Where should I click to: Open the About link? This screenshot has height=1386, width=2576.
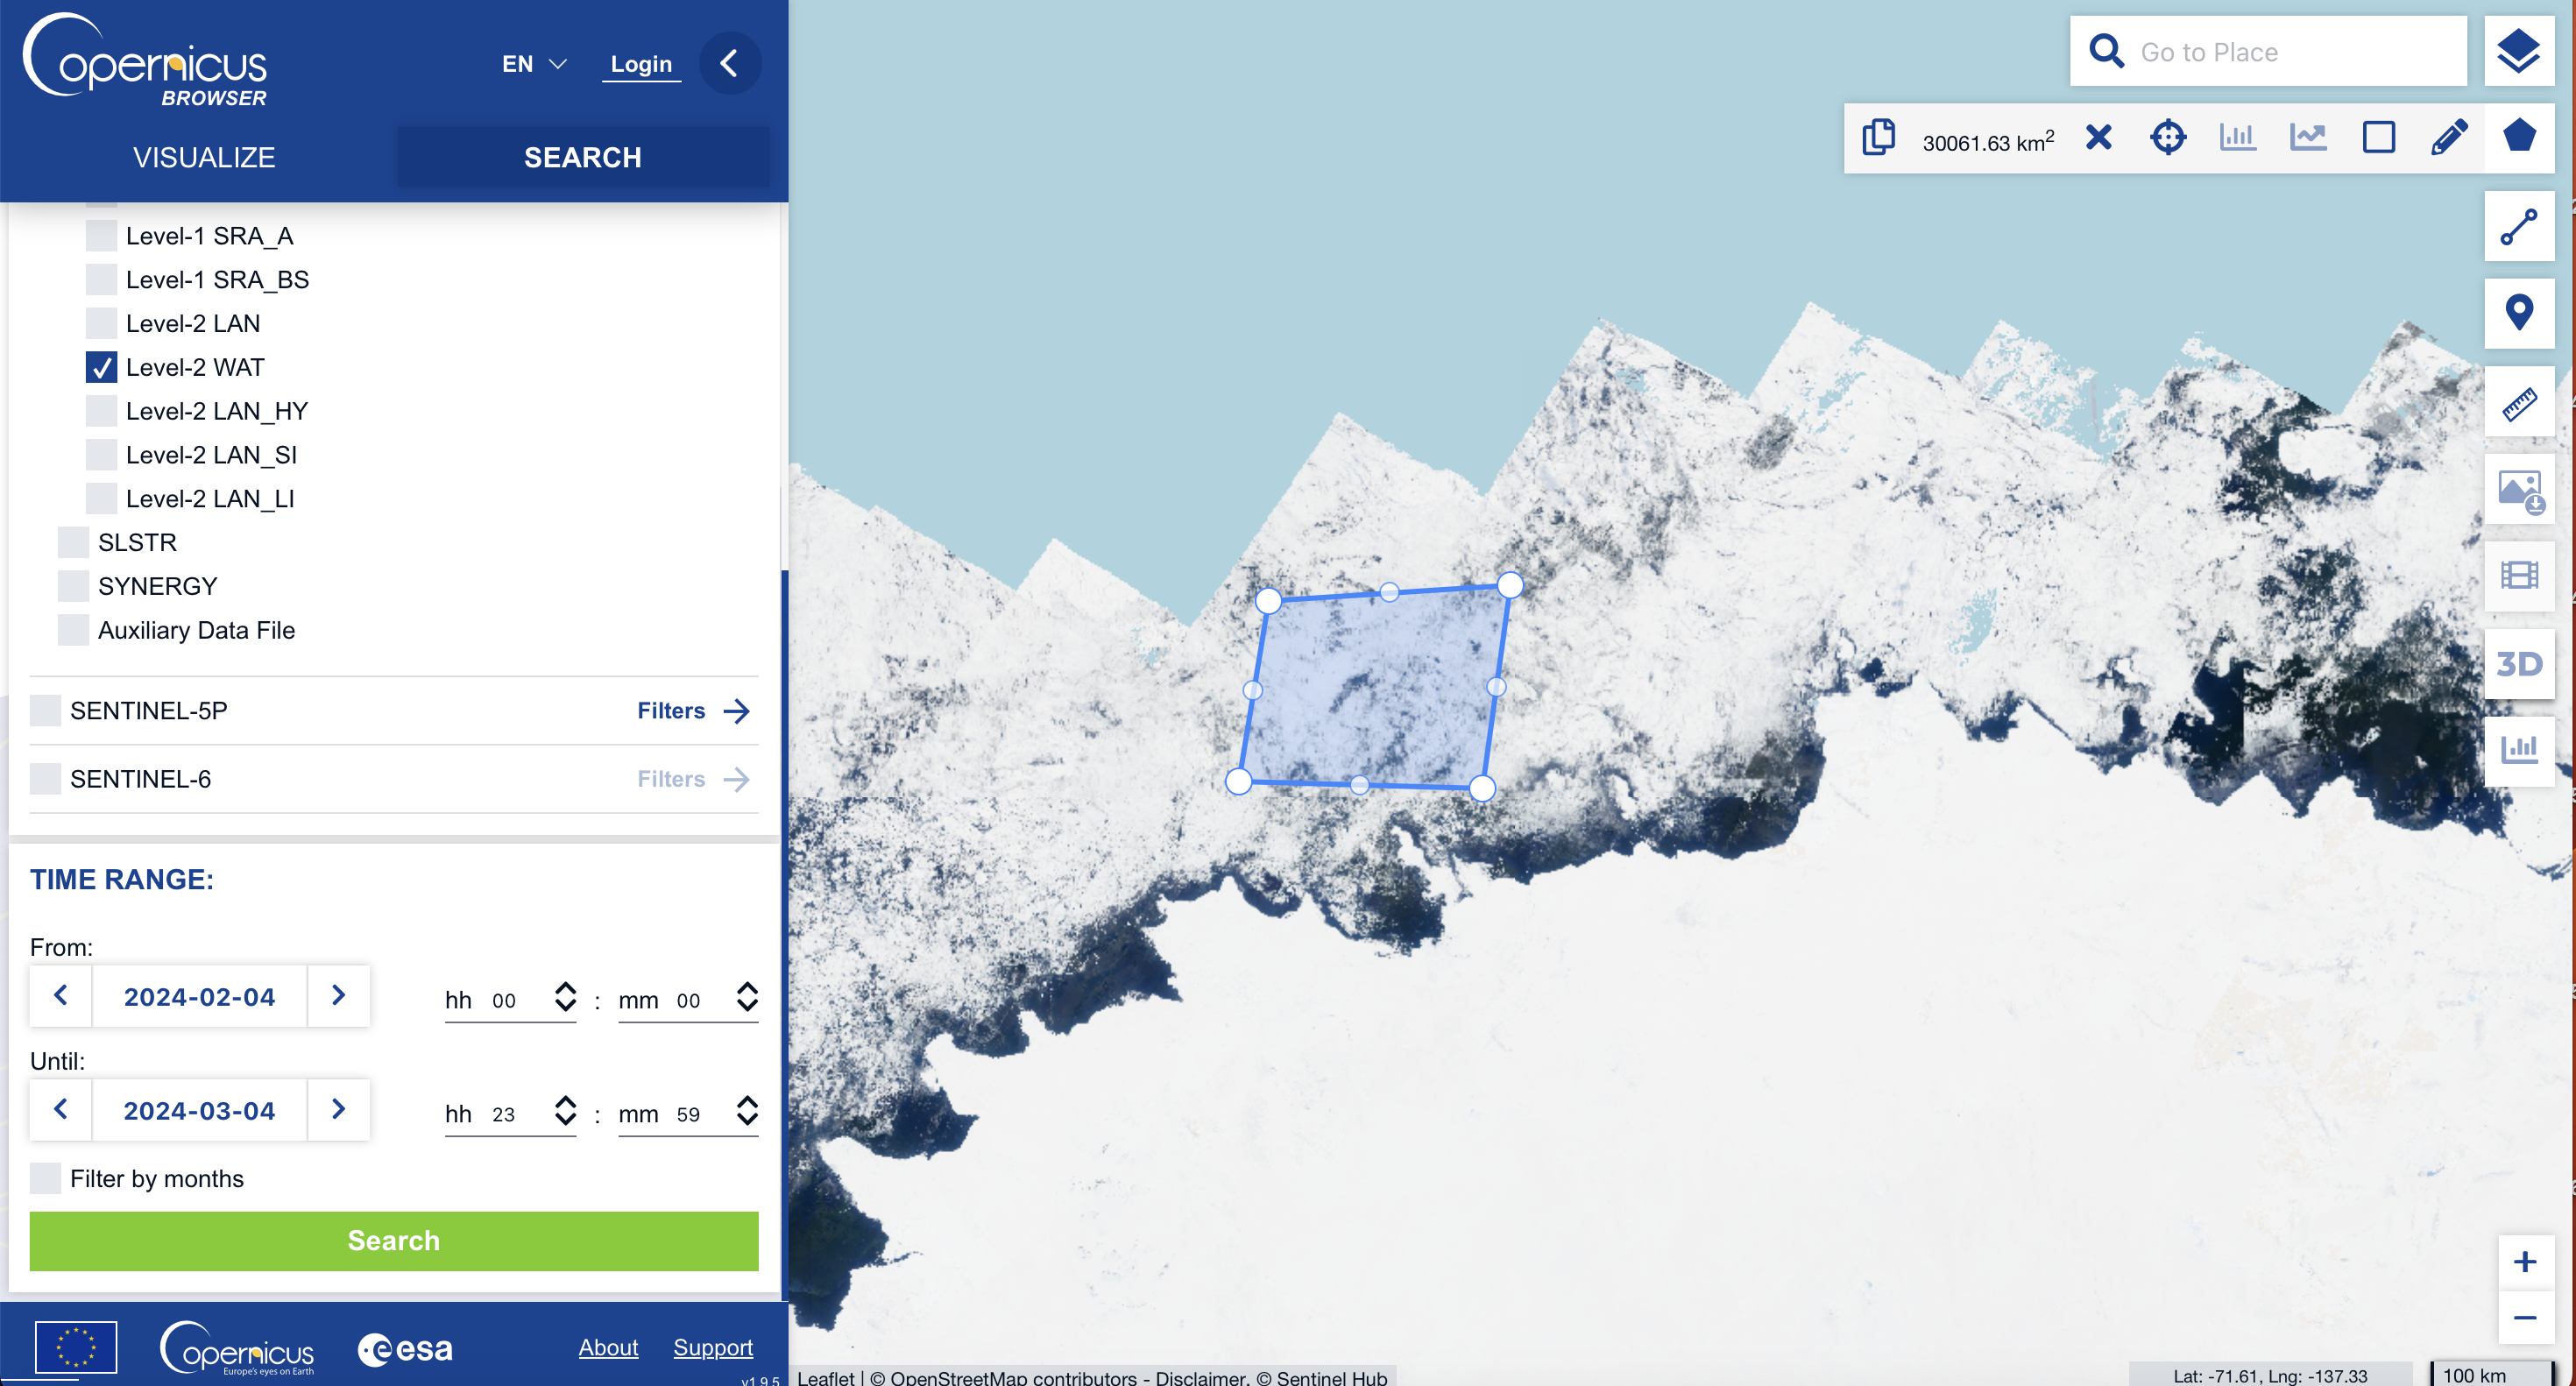click(608, 1347)
